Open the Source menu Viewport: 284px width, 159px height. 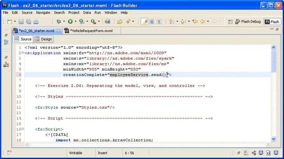point(27,13)
